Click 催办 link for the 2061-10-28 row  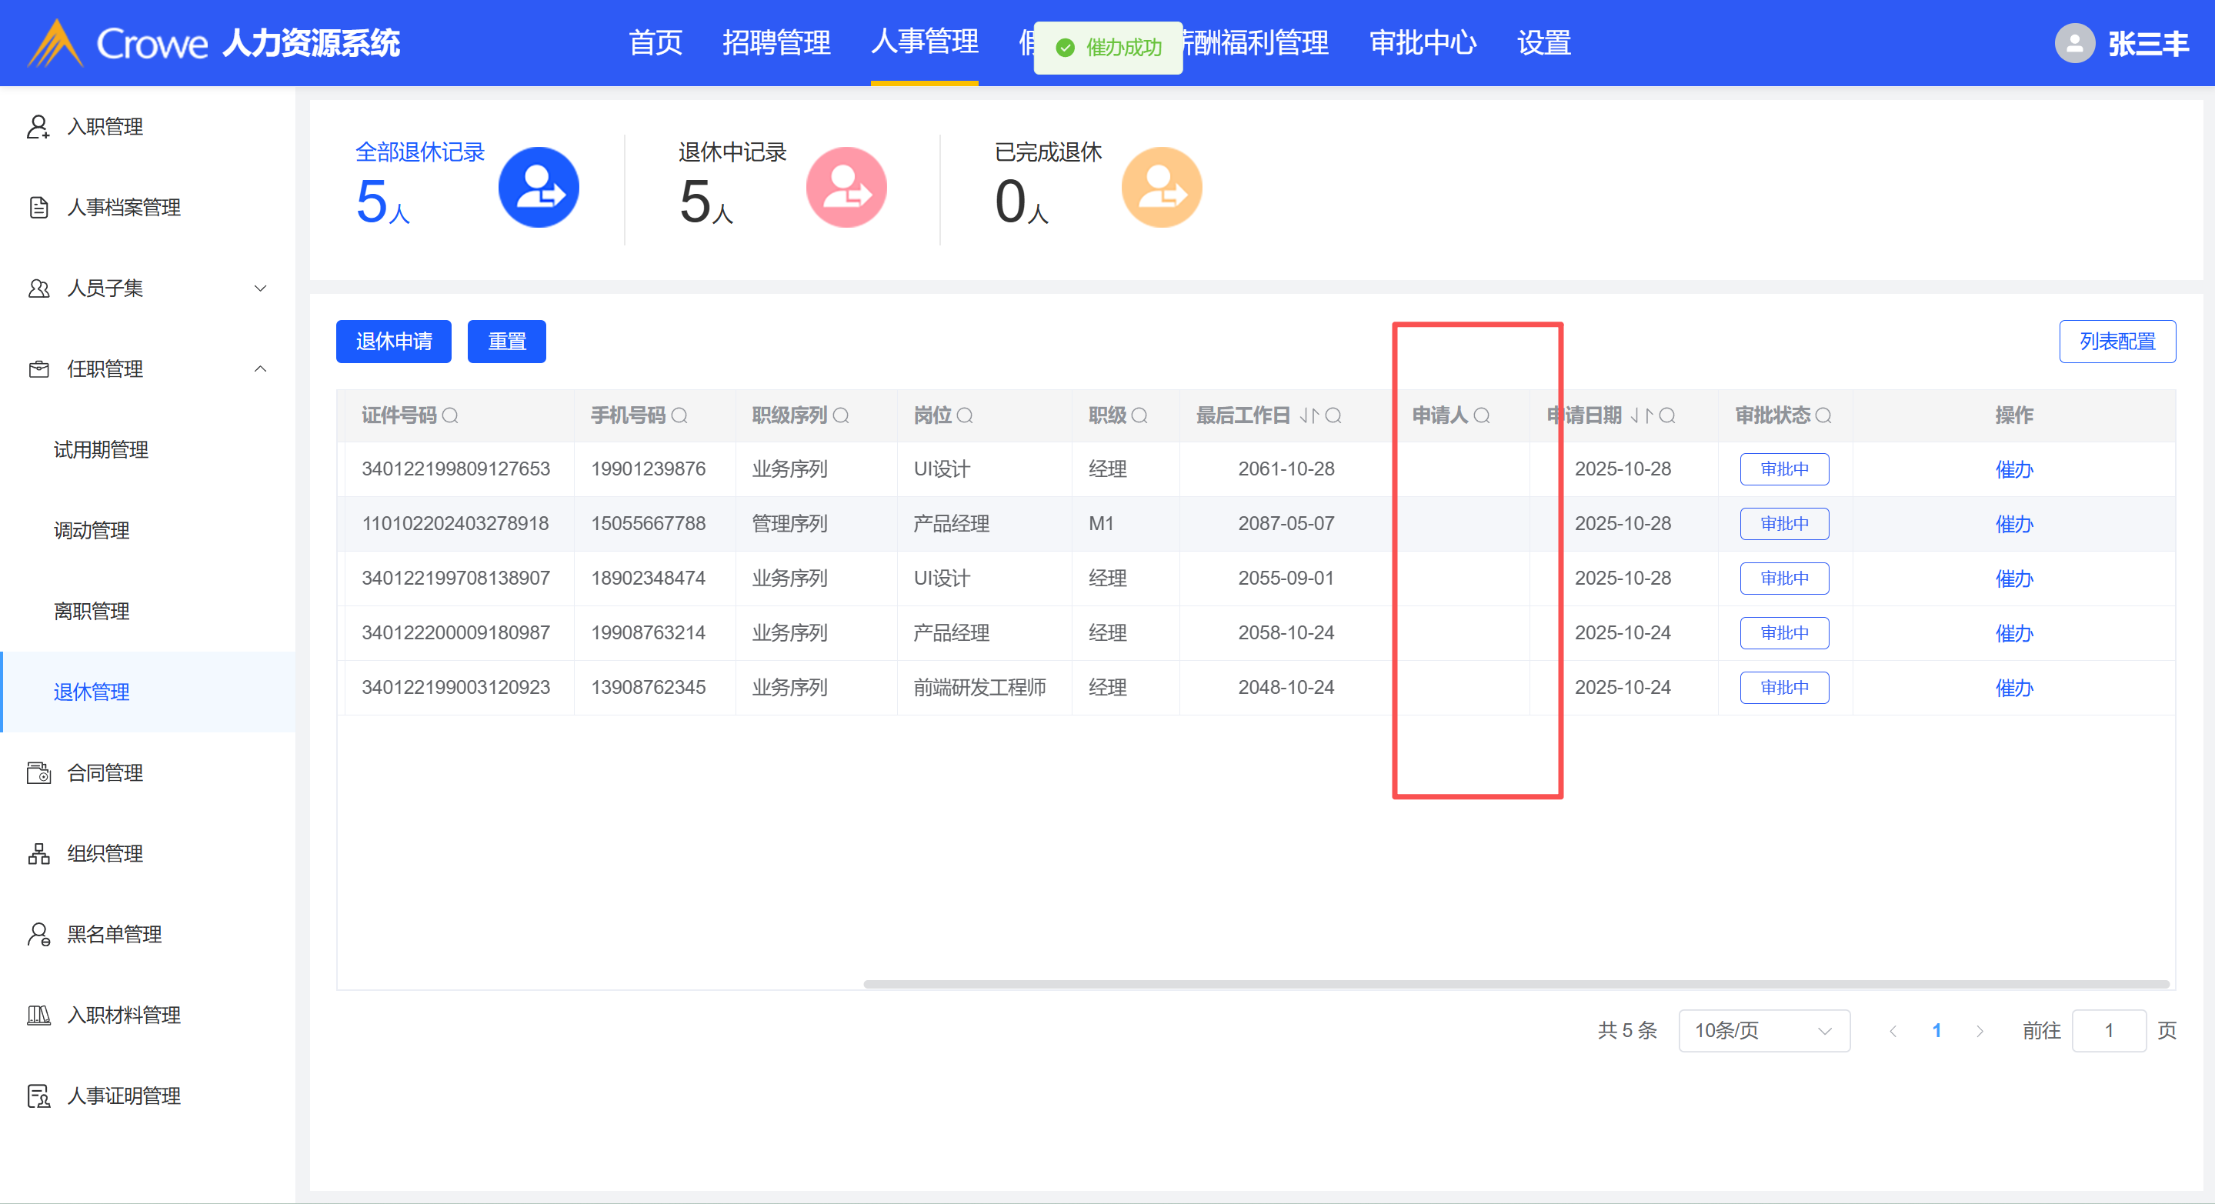pyautogui.click(x=2013, y=469)
